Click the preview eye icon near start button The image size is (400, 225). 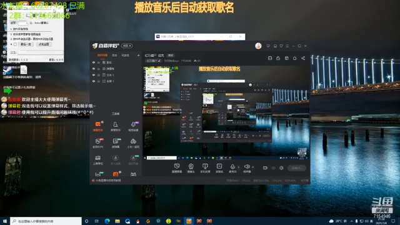(274, 168)
